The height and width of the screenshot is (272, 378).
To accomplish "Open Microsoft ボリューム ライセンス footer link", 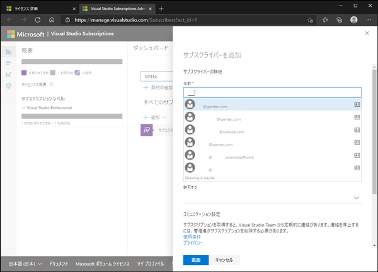I will (103, 264).
